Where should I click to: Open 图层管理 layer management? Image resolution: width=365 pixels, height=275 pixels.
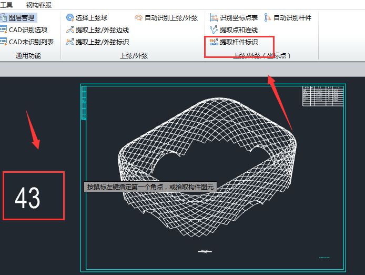coord(22,17)
